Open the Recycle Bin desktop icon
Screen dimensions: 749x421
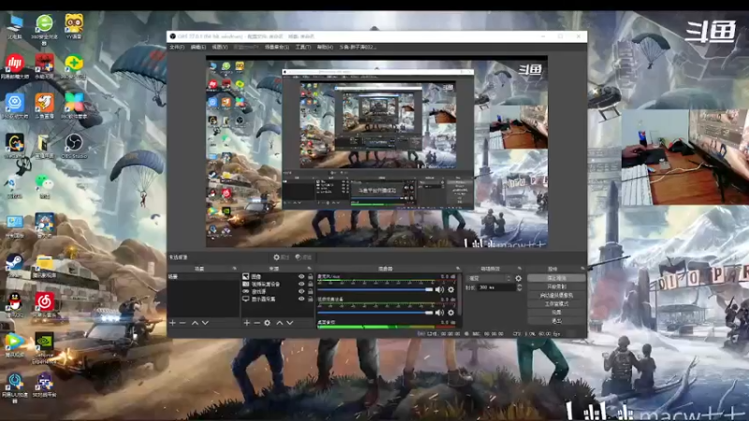click(x=14, y=185)
